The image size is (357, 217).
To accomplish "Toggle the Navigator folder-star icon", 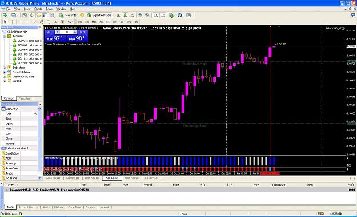I will coord(38,15).
